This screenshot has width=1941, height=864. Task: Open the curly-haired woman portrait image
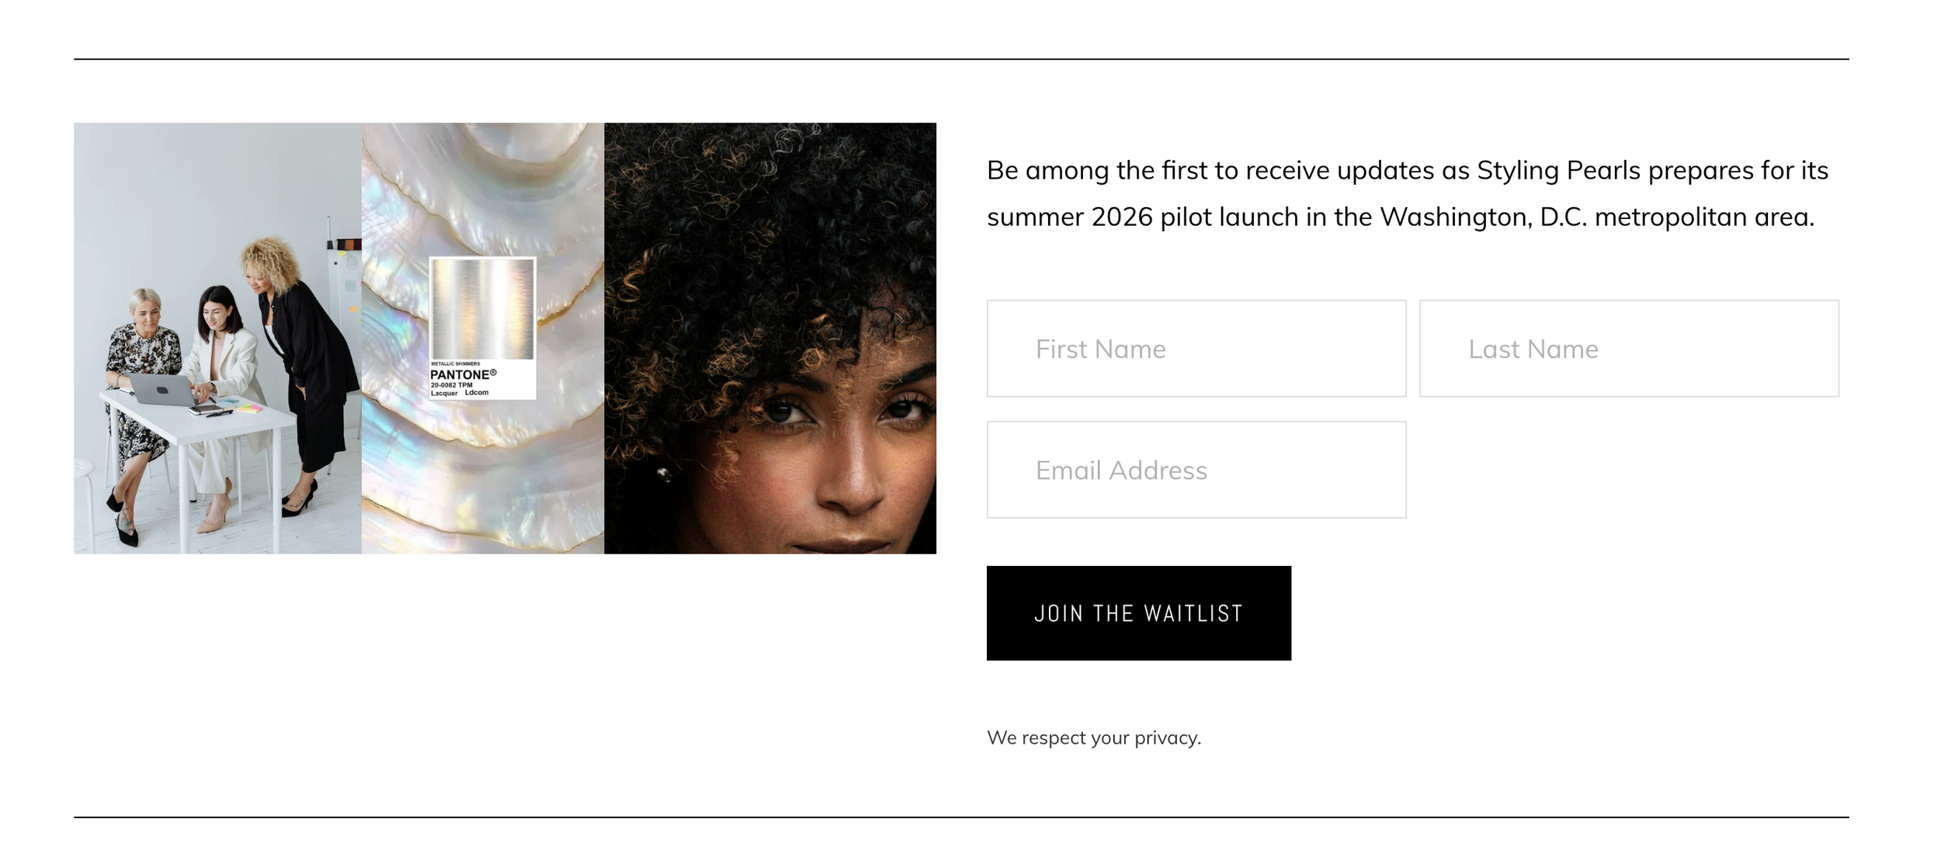point(770,338)
